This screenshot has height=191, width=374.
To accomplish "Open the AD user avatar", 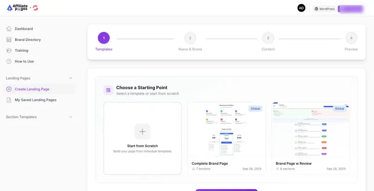I will [301, 8].
